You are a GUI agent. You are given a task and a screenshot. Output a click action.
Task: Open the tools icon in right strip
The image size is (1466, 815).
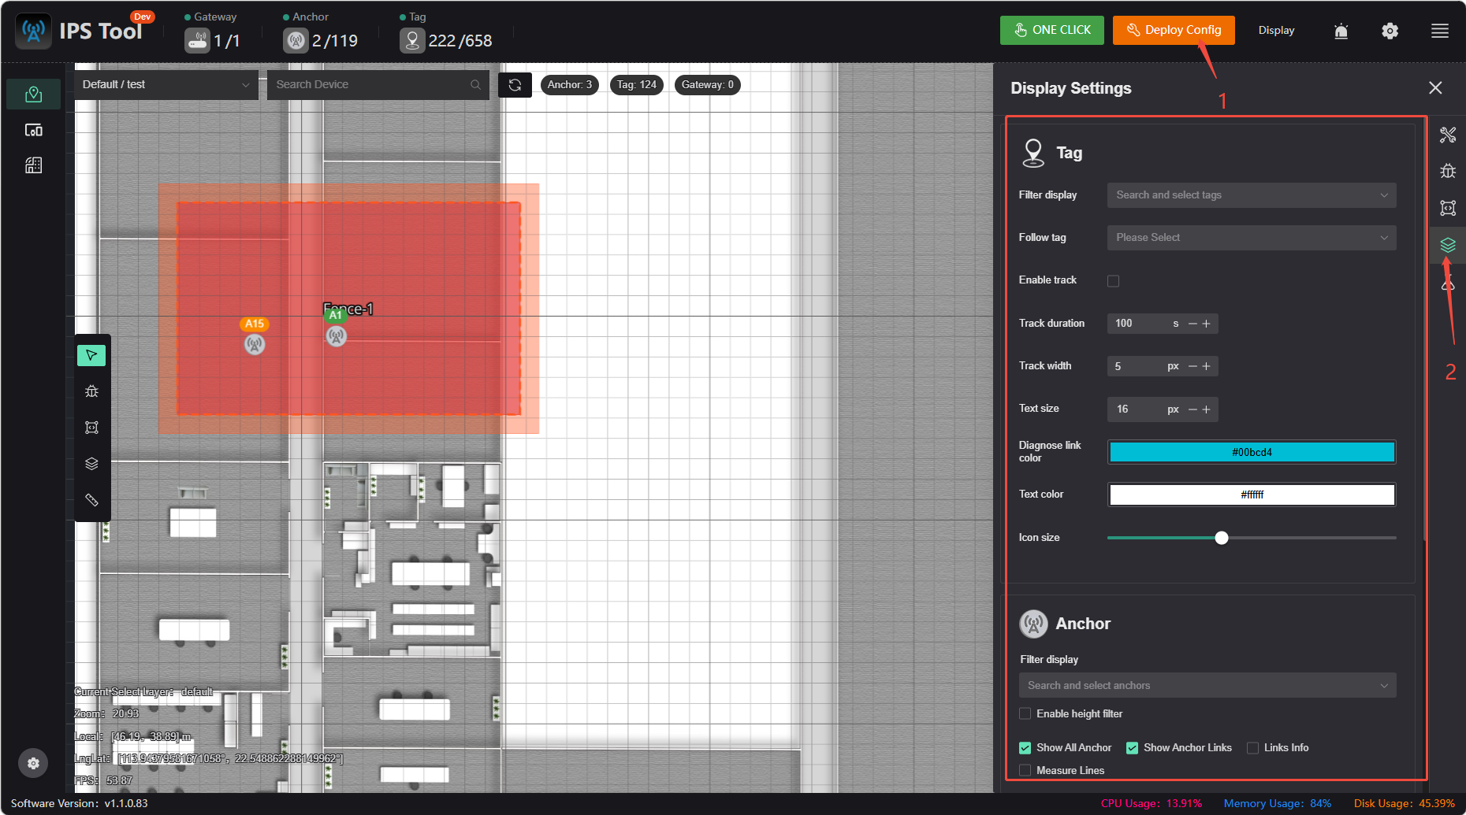1448,135
